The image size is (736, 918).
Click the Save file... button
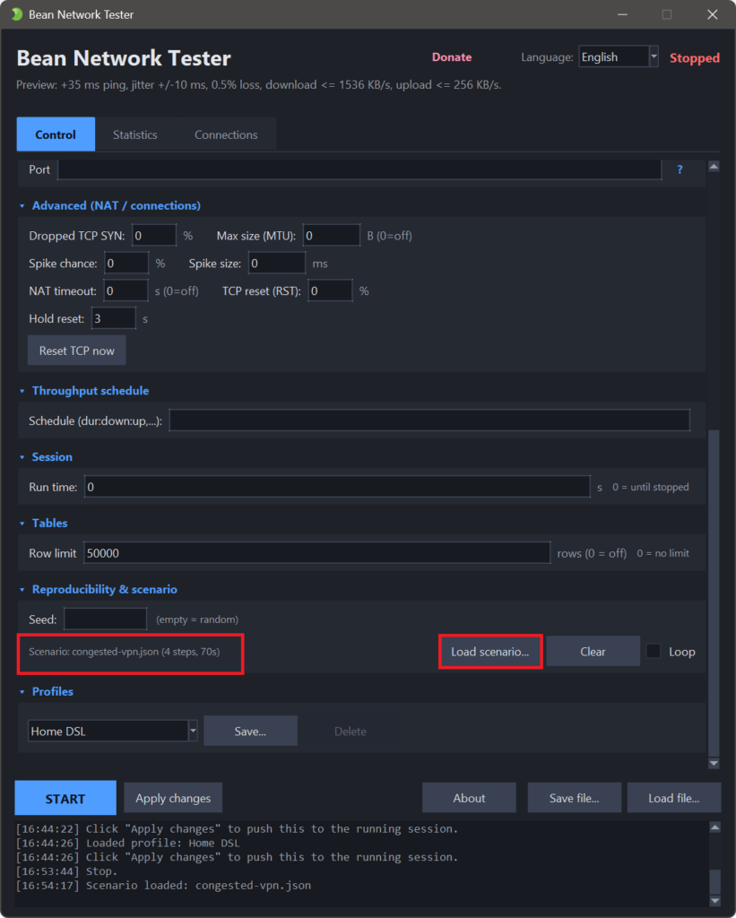(575, 798)
